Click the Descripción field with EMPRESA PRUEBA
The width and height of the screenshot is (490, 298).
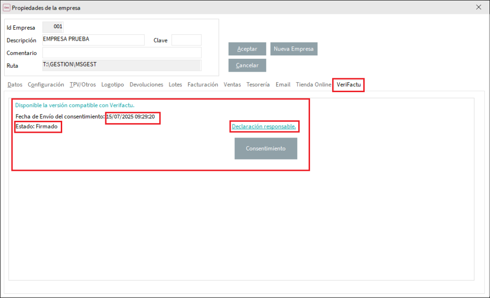coord(93,40)
